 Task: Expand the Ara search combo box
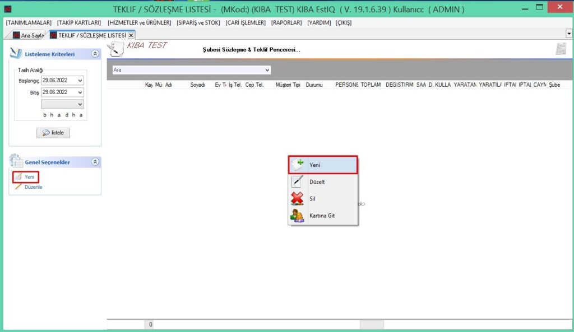tap(267, 70)
